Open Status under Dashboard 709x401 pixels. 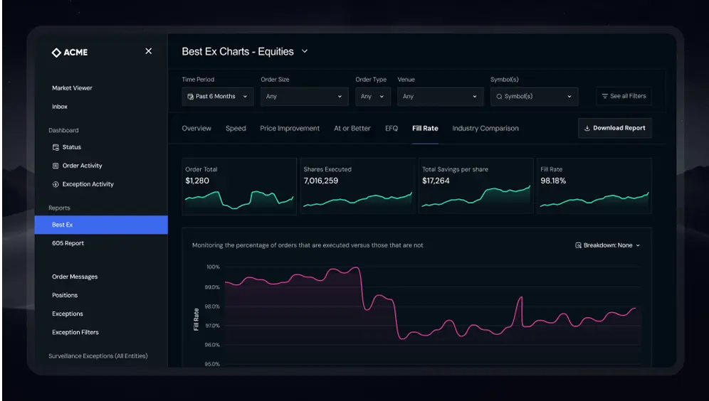pos(71,147)
